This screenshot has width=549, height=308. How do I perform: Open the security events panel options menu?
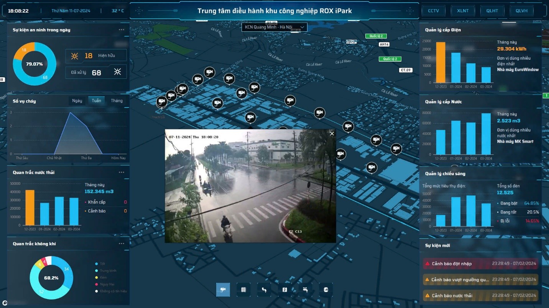122,30
